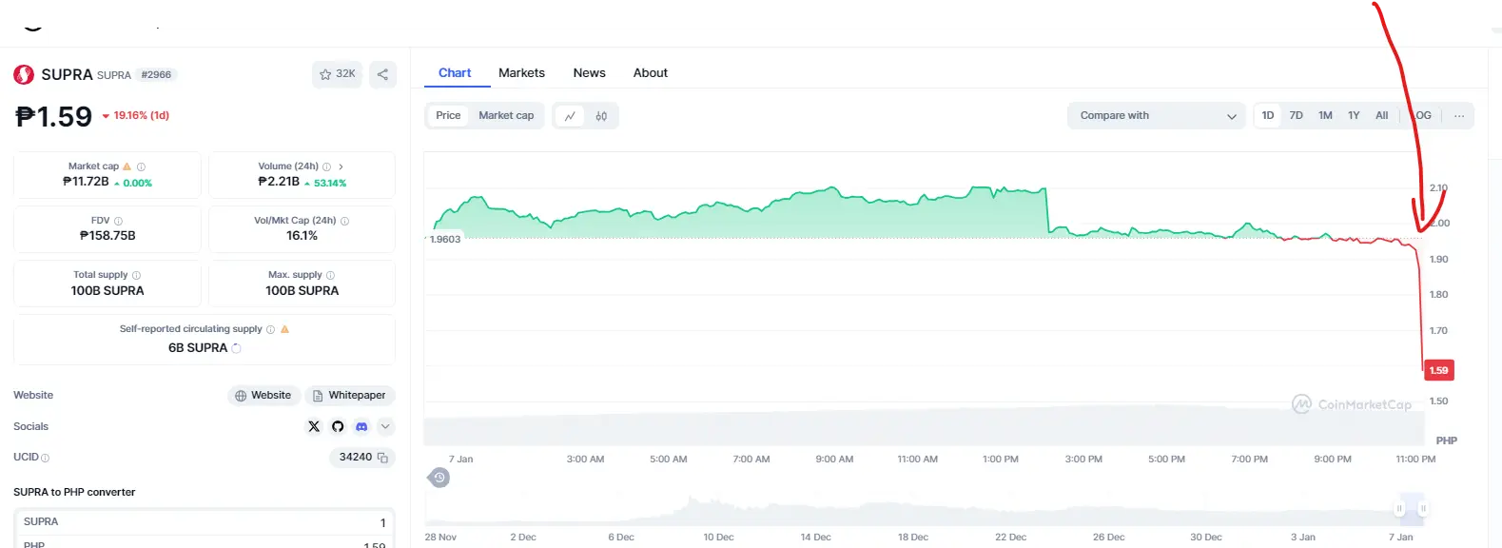This screenshot has height=548, width=1502.
Task: Open the SUPRA GitHub link
Action: tap(338, 426)
